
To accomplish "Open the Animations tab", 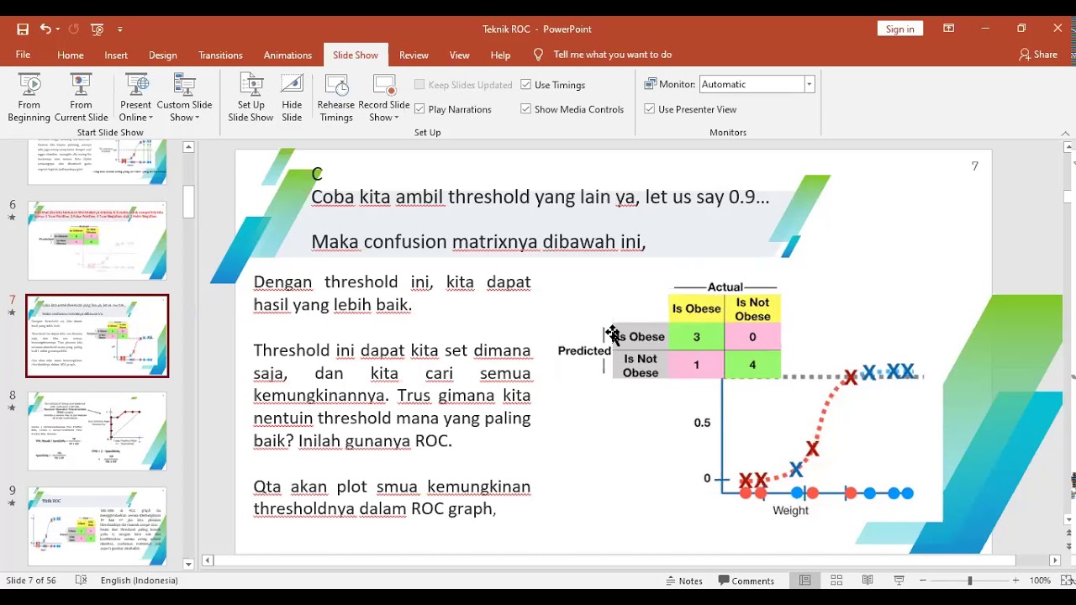I will point(287,55).
